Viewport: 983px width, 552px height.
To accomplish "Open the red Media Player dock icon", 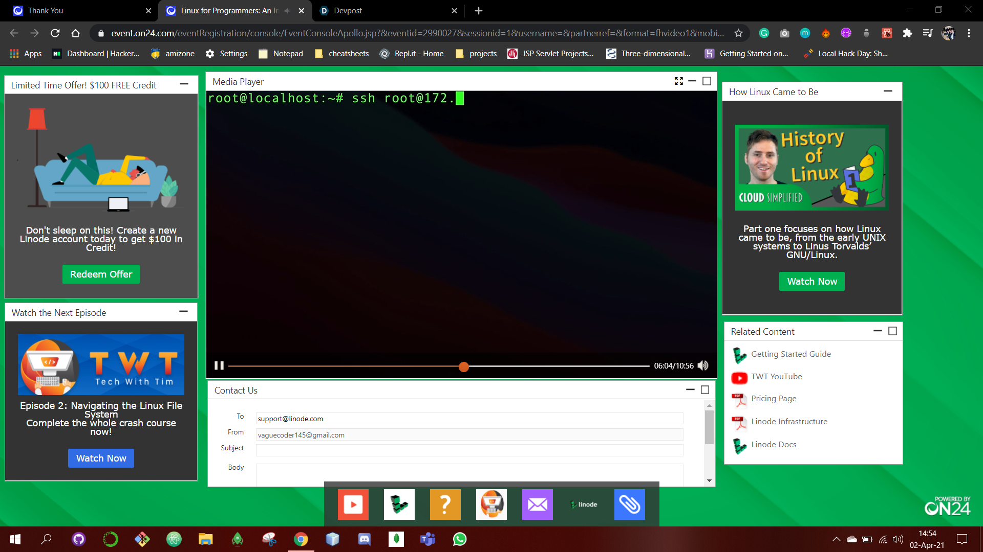I will click(x=353, y=504).
